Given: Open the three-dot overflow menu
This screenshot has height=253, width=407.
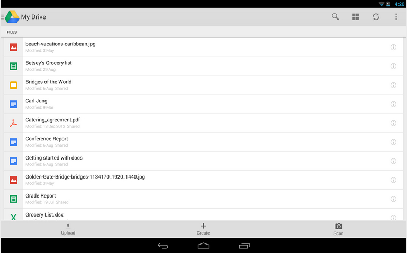Looking at the screenshot, I should click(x=396, y=17).
